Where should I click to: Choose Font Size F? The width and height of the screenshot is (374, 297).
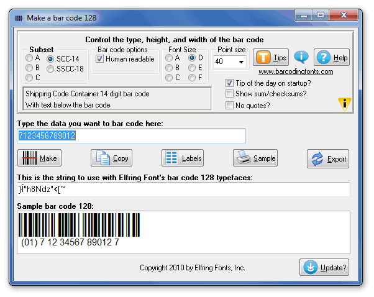tap(192, 78)
